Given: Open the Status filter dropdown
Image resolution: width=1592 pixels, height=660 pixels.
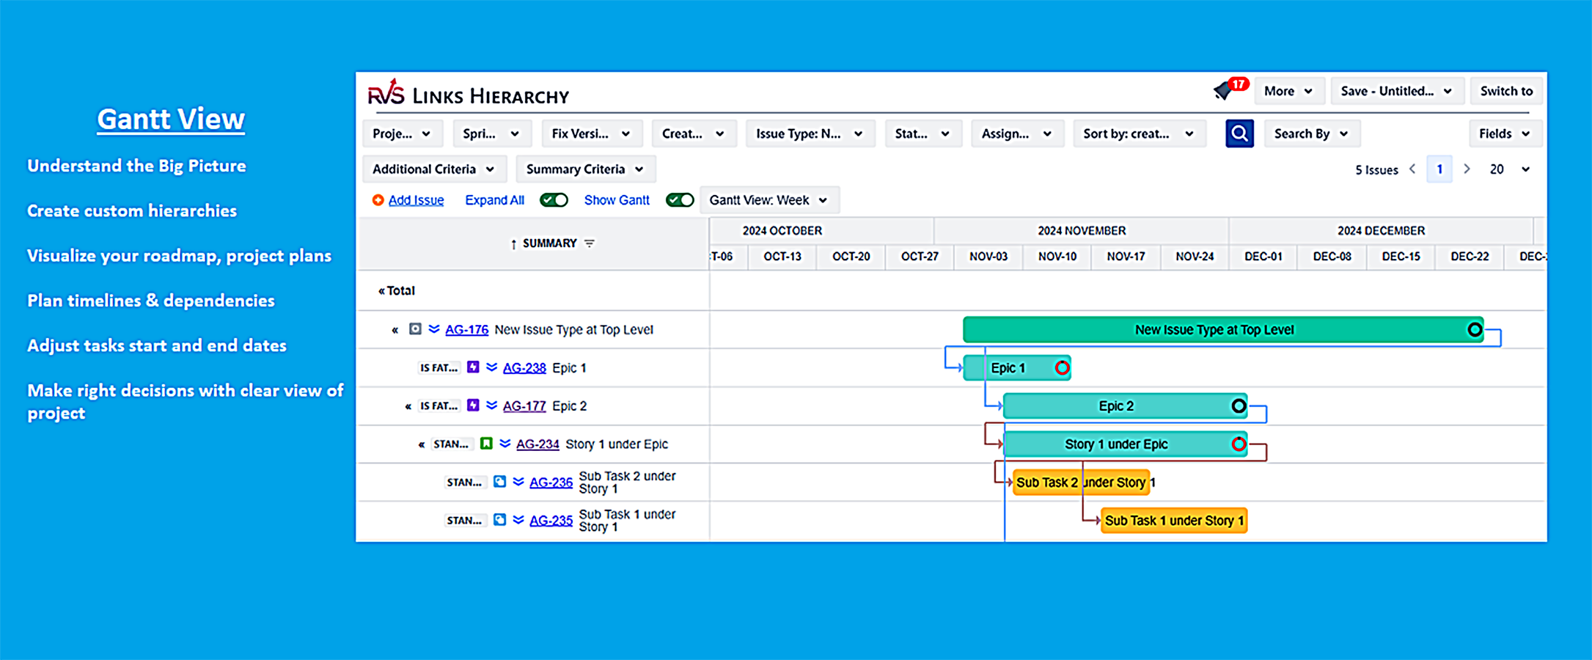Looking at the screenshot, I should tap(922, 133).
